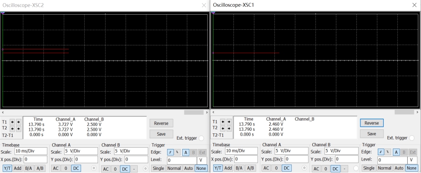Click the XSC2 horizontal scrollbar thumb
The width and height of the screenshot is (421, 173).
[x=194, y=113]
